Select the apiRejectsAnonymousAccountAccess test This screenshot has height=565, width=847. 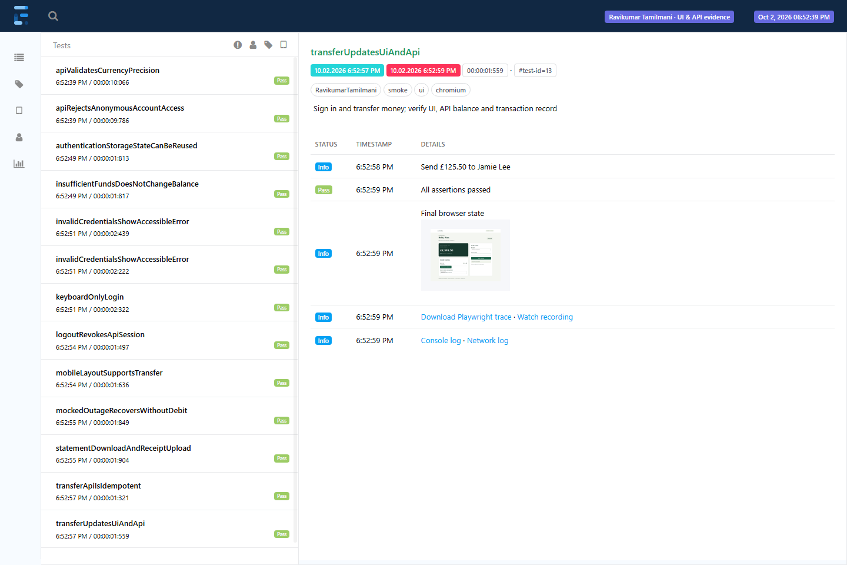tap(169, 114)
